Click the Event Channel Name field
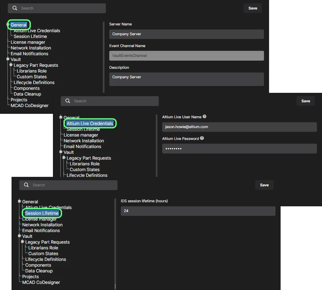This screenshot has height=290, width=322. (187, 56)
